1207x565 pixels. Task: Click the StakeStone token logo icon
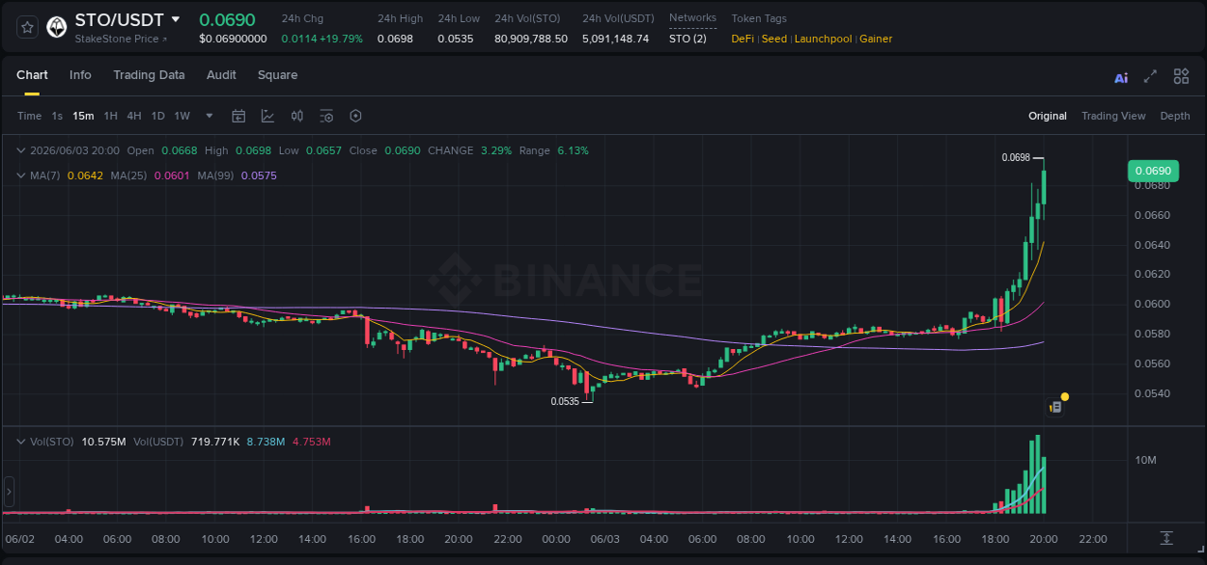[x=57, y=27]
